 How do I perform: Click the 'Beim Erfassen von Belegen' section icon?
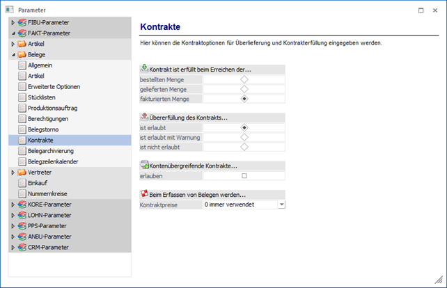point(144,193)
